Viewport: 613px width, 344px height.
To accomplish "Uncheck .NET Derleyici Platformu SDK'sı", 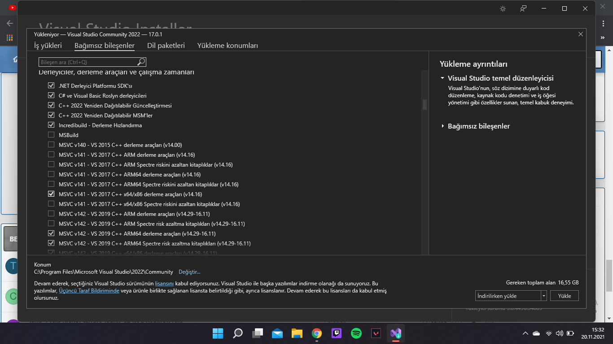I will pyautogui.click(x=51, y=86).
